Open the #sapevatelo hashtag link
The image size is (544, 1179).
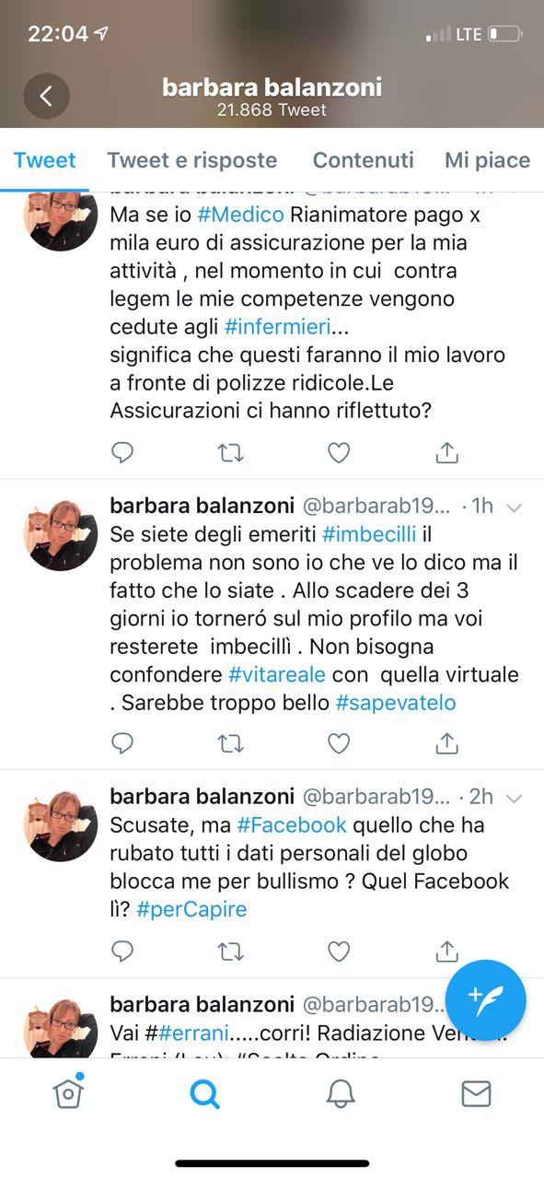click(396, 703)
